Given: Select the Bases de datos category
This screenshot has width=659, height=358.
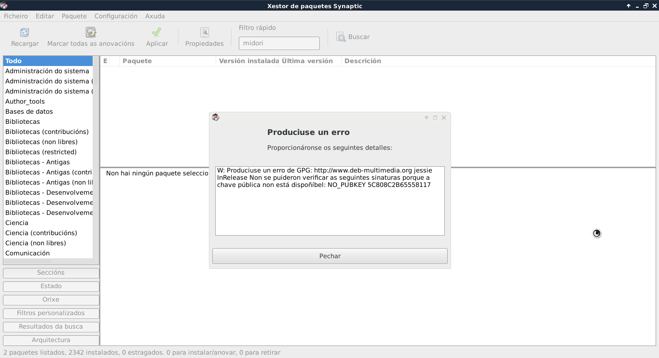Looking at the screenshot, I should (29, 112).
